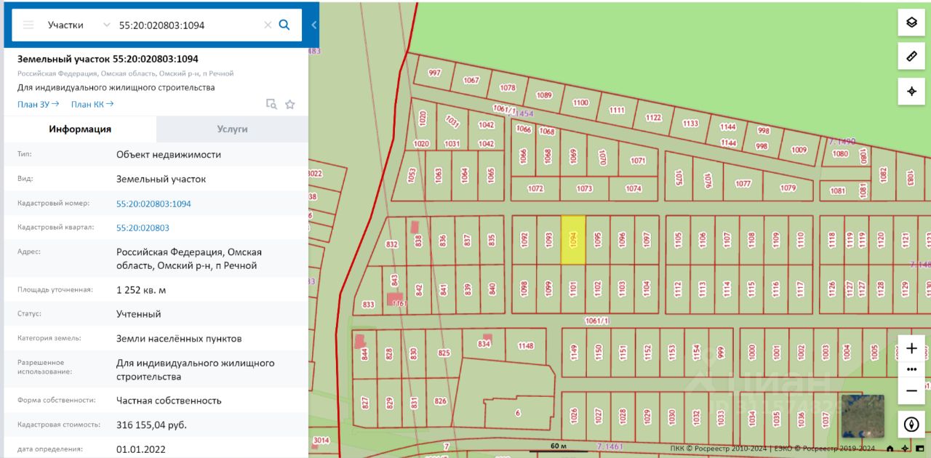The image size is (931, 458).
Task: Reset map orientation with compass button
Action: 911,424
